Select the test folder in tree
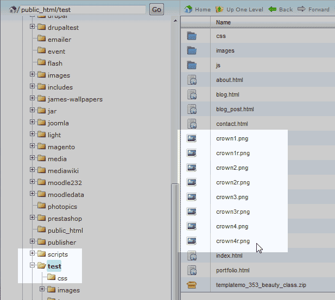Image resolution: width=335 pixels, height=300 pixels. coord(54,266)
